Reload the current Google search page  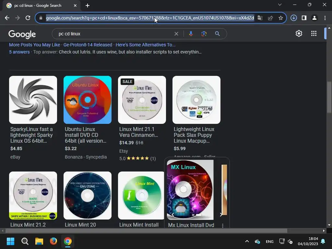[x=28, y=18]
